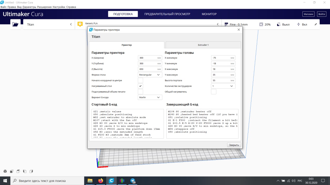This screenshot has width=330, height=185.
Task: Click the volume icon in system tray
Action: point(293,181)
